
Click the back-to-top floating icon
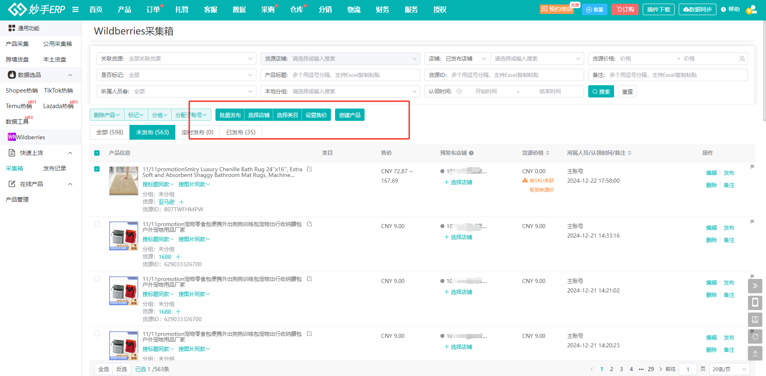pos(755,353)
